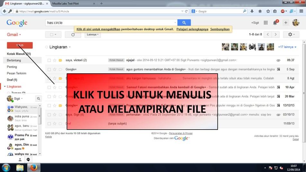Expand Lingkaran heading dropdown
The image size is (306, 172).
[x=70, y=47]
